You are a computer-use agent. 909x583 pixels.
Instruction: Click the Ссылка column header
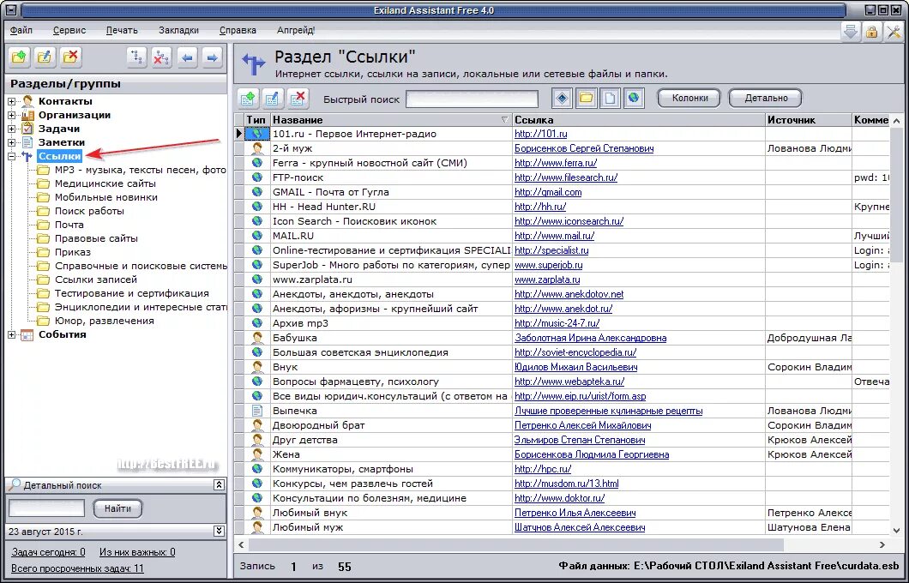(x=639, y=120)
